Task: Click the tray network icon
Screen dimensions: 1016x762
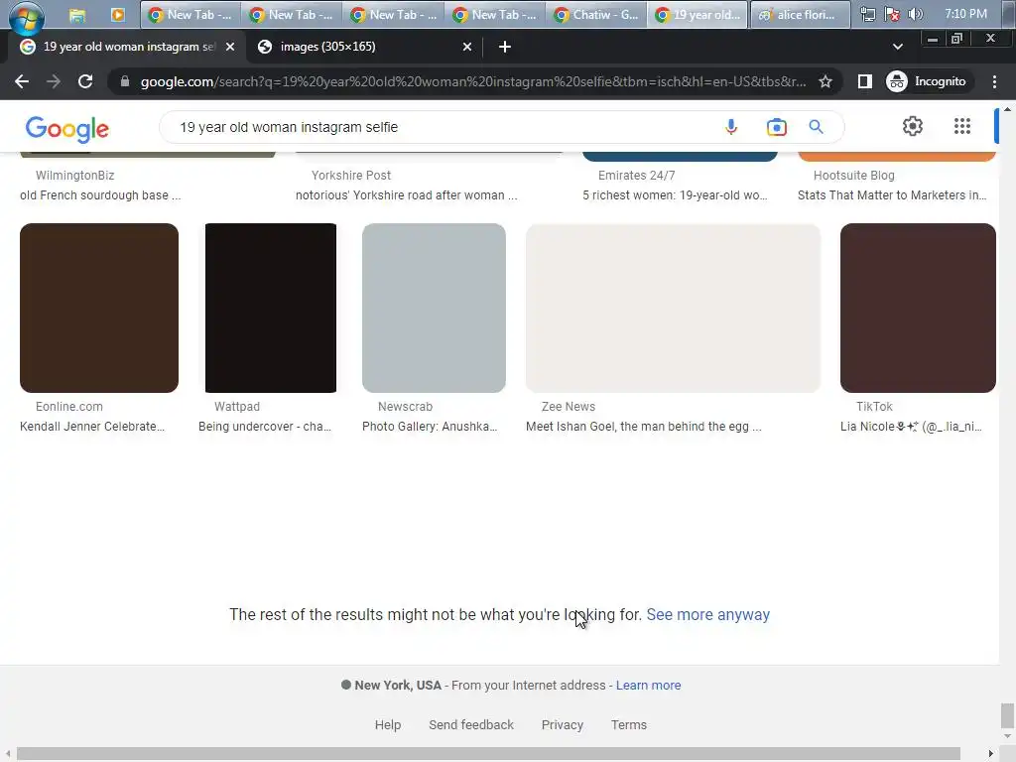Action: (867, 14)
